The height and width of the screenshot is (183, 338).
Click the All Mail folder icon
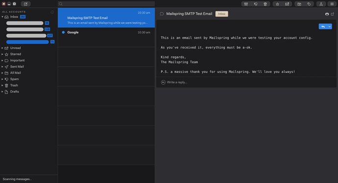pyautogui.click(x=6, y=73)
